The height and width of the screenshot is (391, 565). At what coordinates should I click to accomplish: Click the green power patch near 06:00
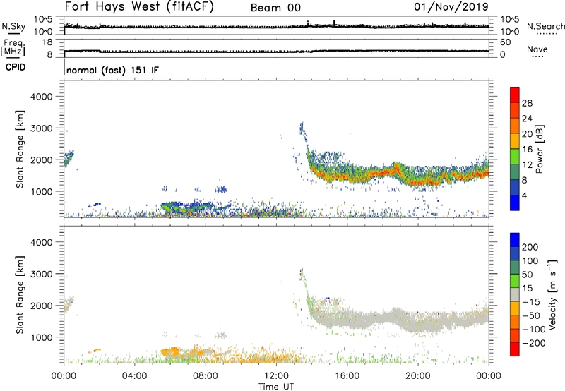click(172, 207)
